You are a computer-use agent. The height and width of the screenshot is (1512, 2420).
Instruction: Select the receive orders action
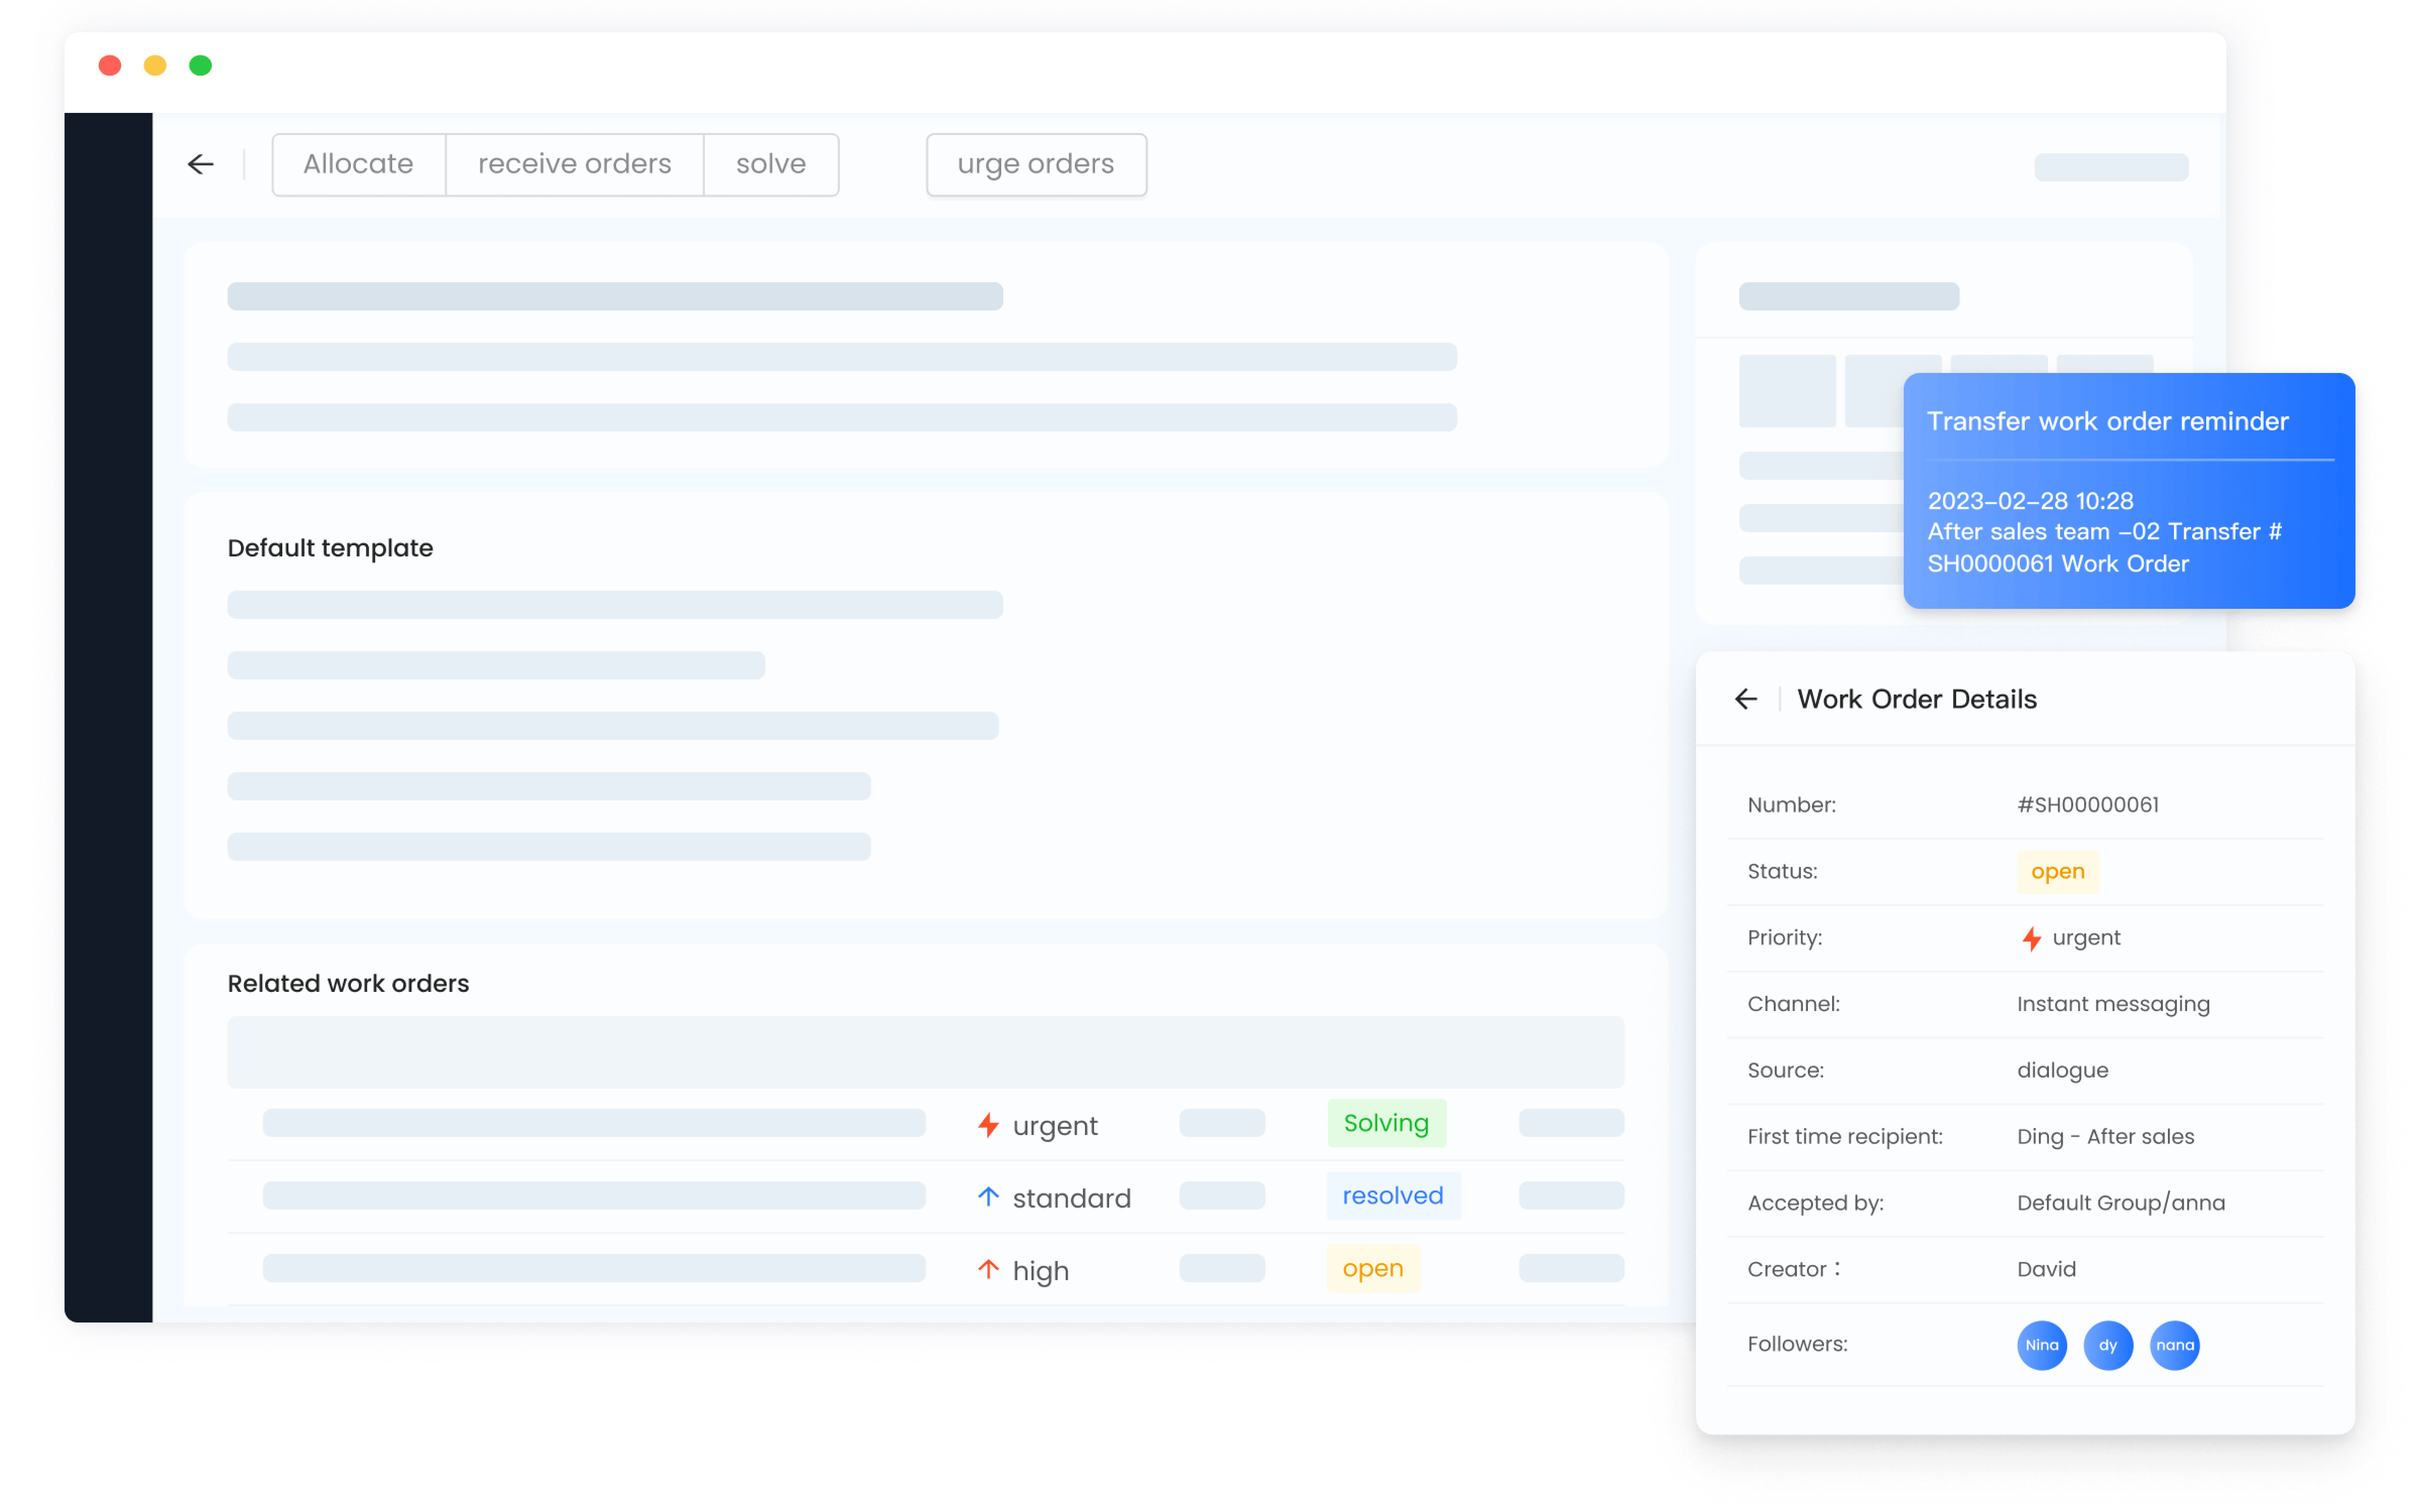pos(574,164)
